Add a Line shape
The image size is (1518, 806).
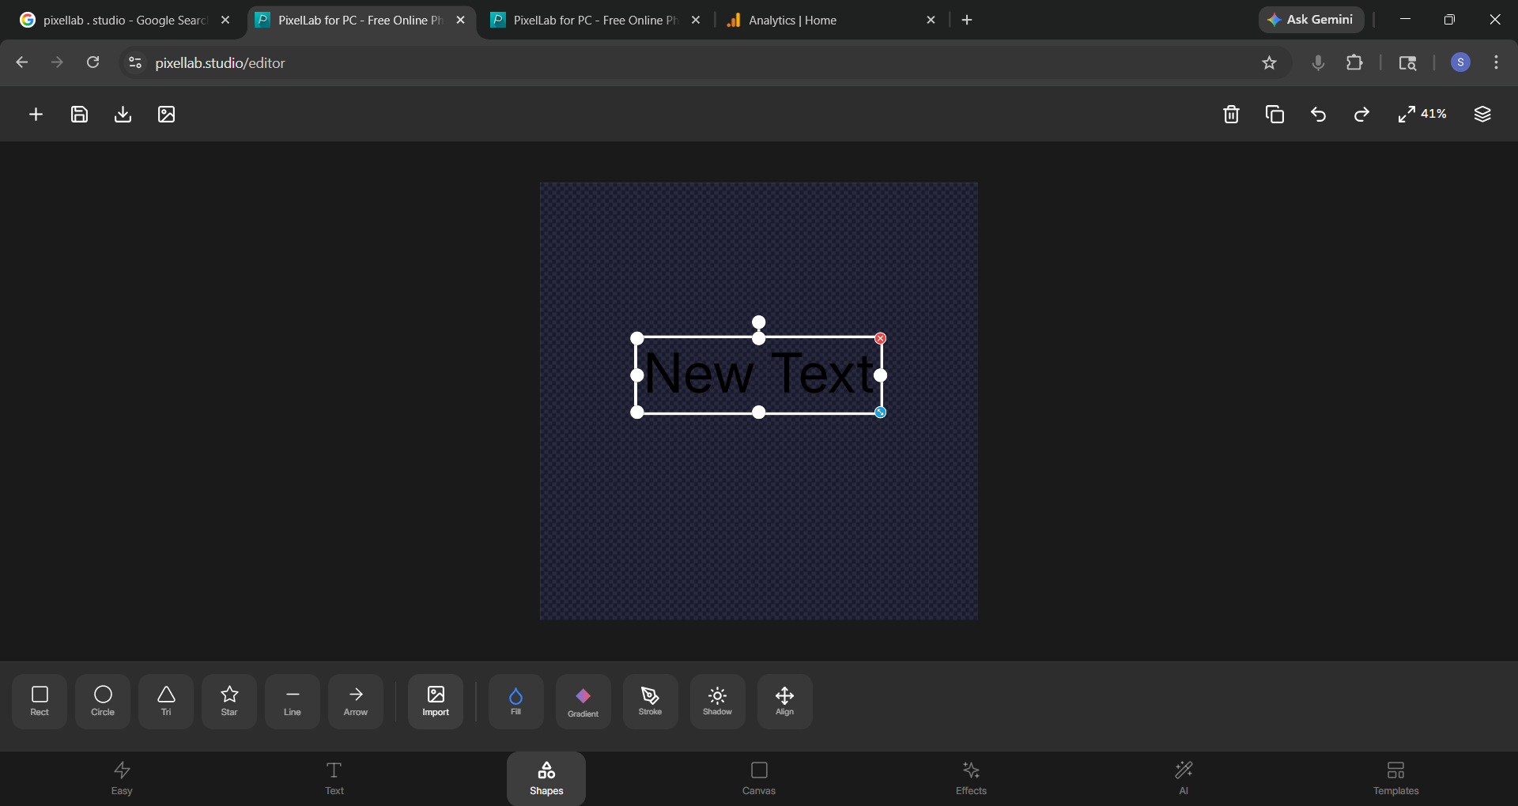pyautogui.click(x=293, y=701)
